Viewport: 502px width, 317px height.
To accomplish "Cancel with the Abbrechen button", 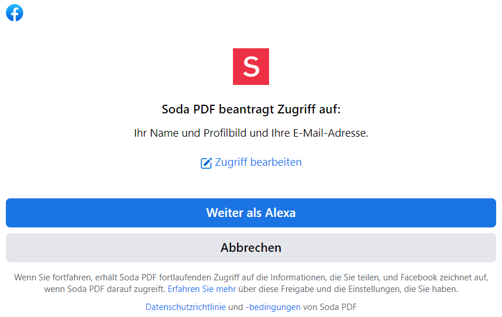I will [251, 248].
